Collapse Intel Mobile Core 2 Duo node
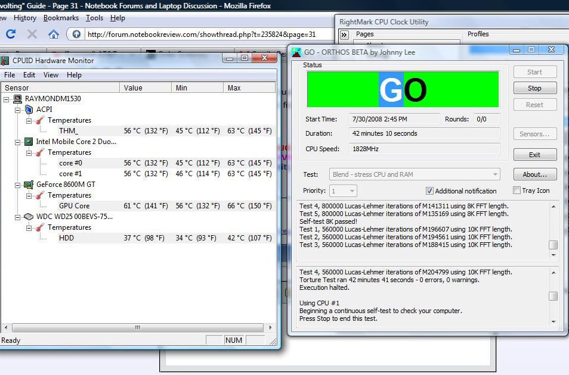Screen dimensions: 569x375 17,142
